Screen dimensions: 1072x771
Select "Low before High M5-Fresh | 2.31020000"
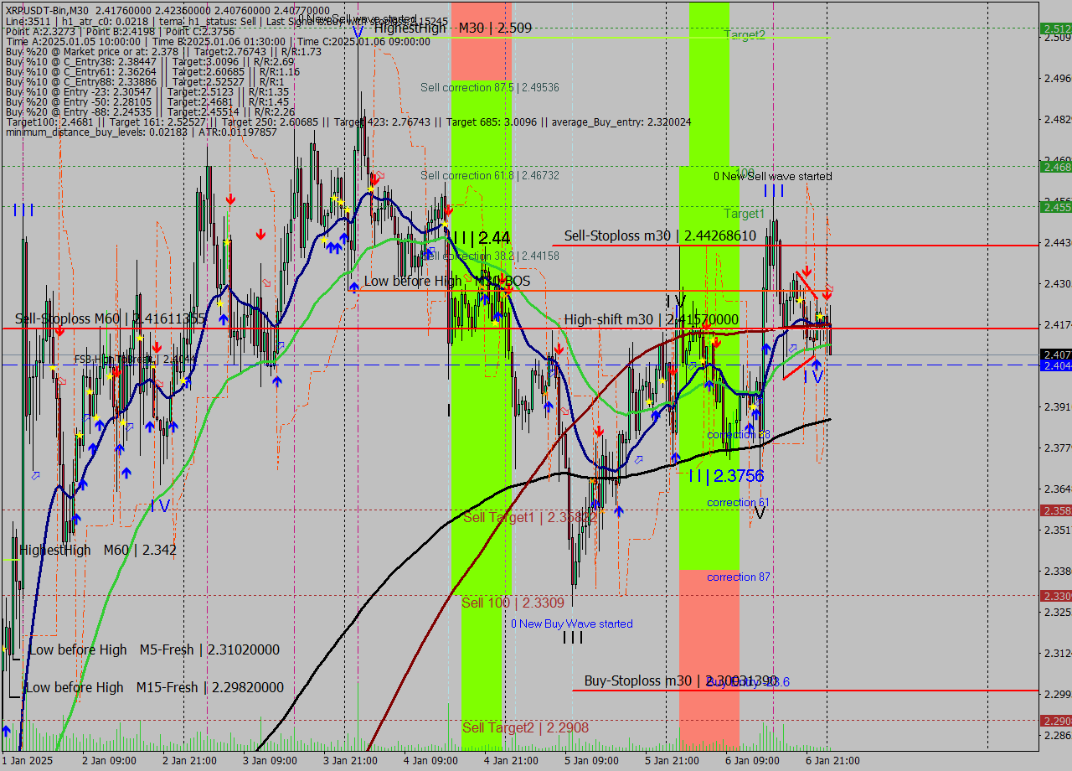(154, 649)
